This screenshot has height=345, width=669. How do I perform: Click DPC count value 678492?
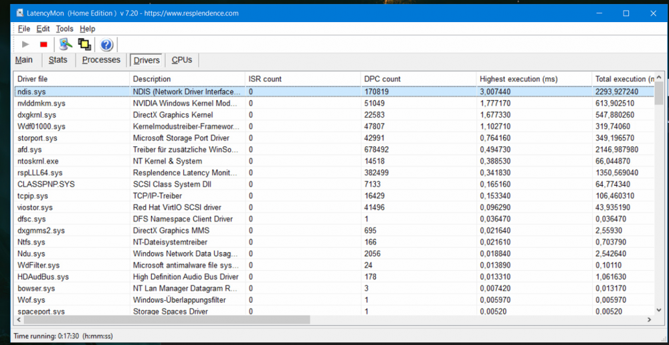click(376, 150)
